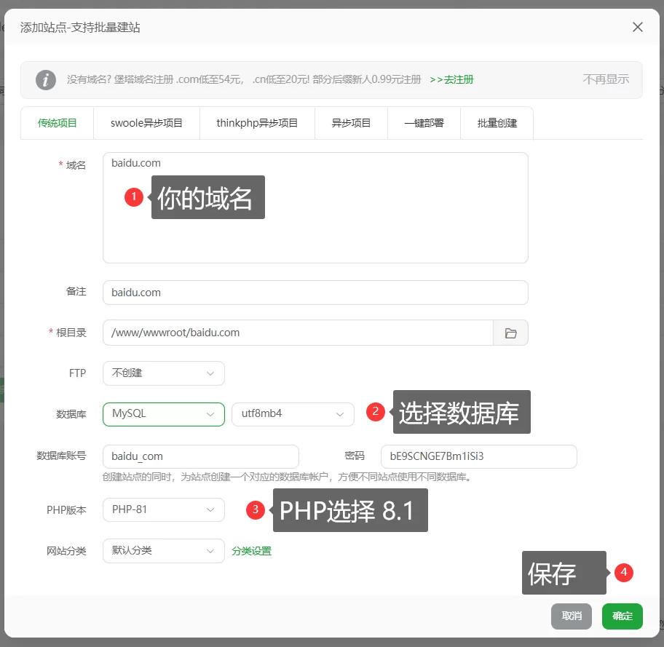The width and height of the screenshot is (664, 647).
Task: Open the utf8mb4 charset dropdown
Action: pyautogui.click(x=293, y=413)
